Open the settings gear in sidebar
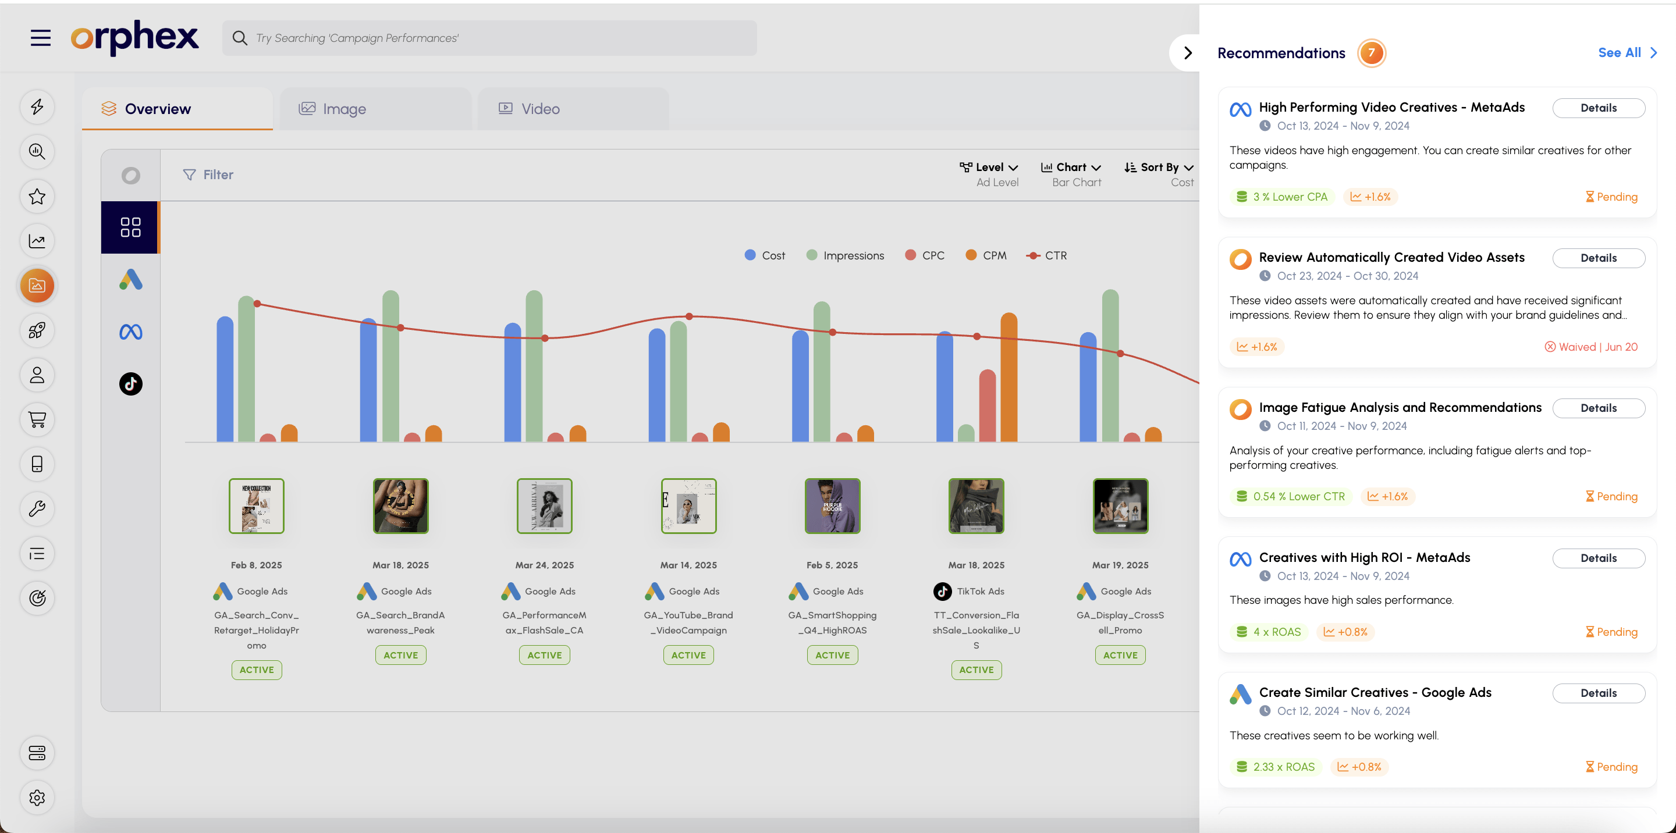The width and height of the screenshot is (1676, 833). (x=37, y=798)
